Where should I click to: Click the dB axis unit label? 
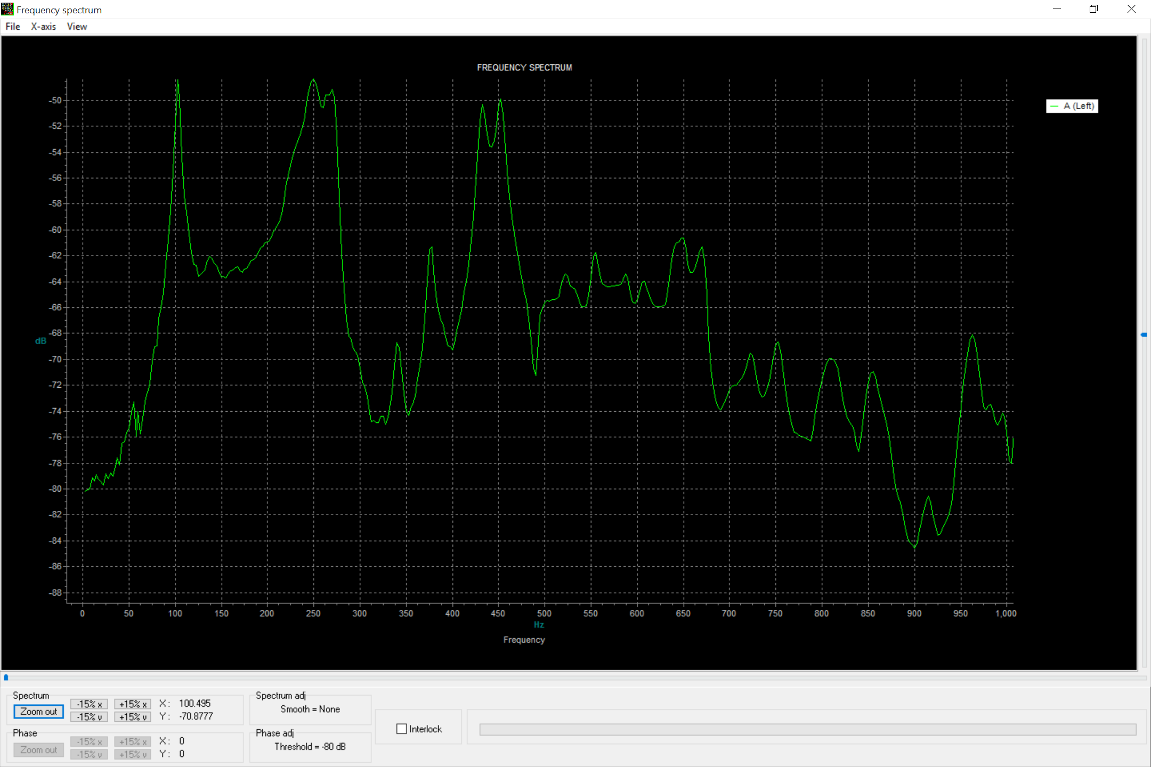(x=40, y=341)
